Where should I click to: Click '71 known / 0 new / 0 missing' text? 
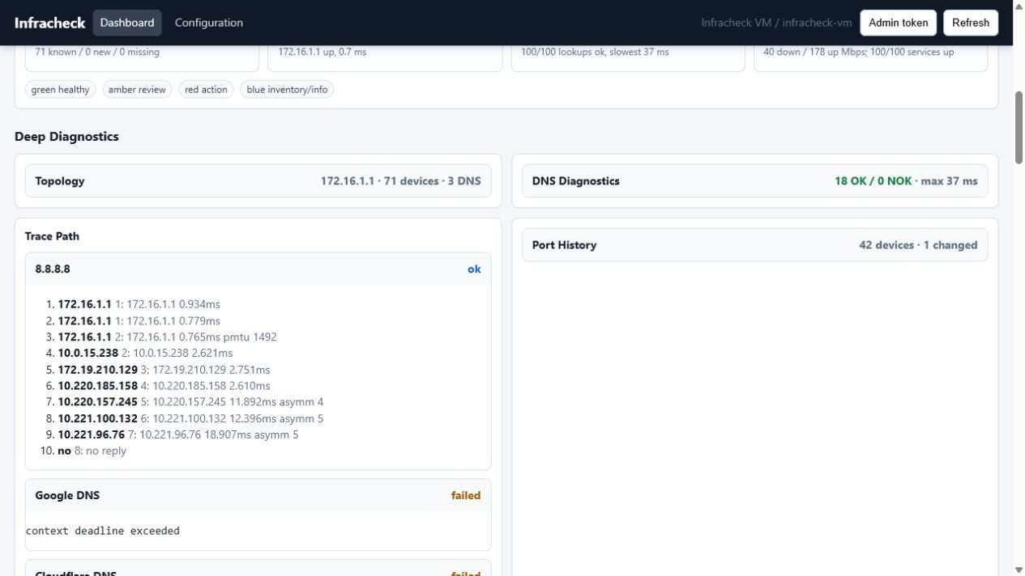(97, 52)
